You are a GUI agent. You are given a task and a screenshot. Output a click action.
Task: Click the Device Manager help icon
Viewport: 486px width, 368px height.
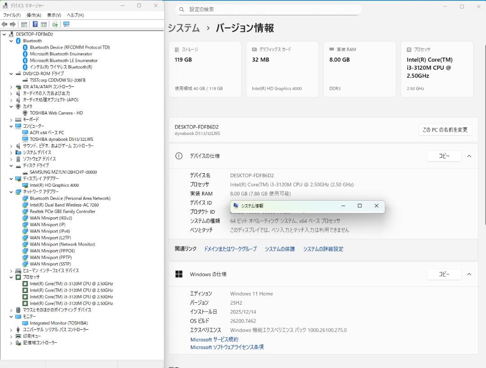click(36, 24)
